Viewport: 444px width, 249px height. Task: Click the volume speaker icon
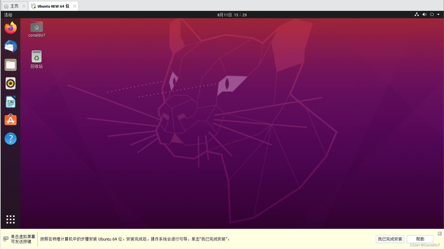pos(424,14)
